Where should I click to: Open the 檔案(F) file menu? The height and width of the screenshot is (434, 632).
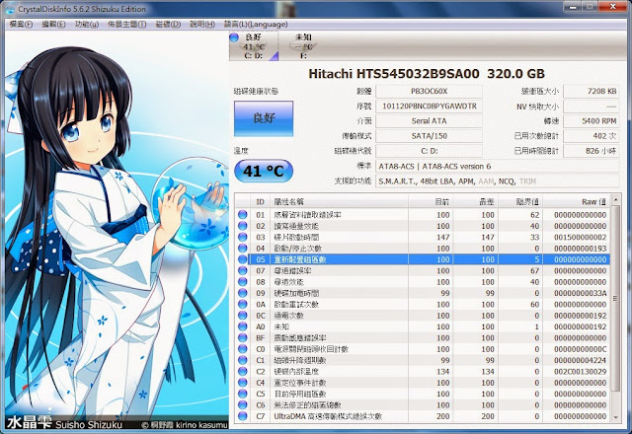click(x=21, y=24)
